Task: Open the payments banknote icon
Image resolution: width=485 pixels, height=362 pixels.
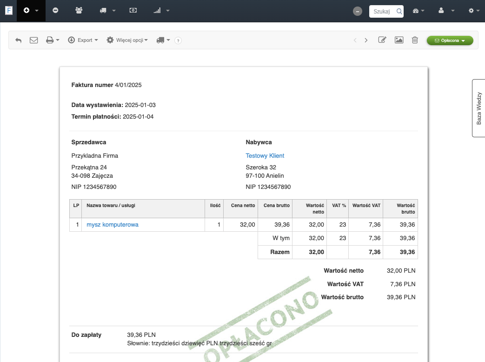Action: 133,11
